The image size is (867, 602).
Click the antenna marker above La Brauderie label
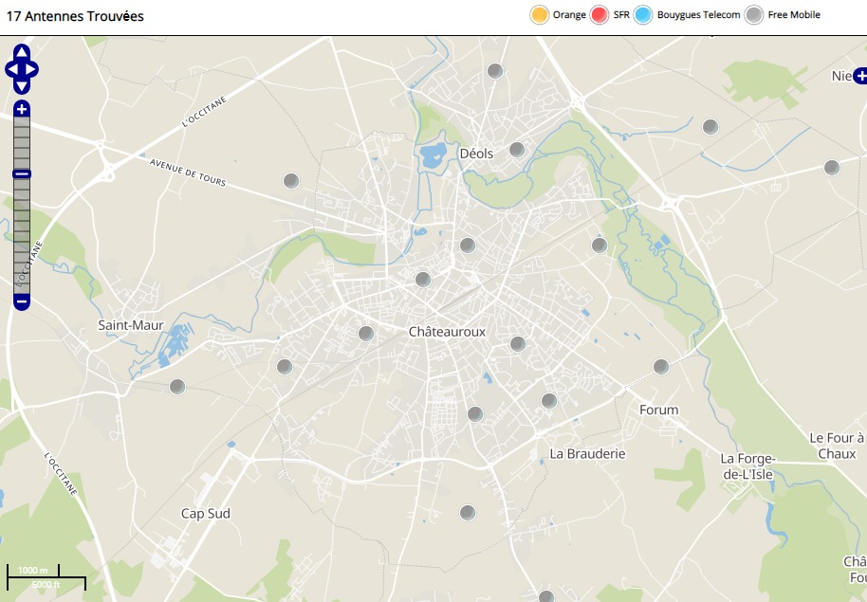coord(548,401)
